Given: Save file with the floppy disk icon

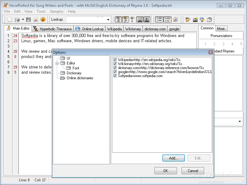Looking at the screenshot, I should tap(28, 19).
